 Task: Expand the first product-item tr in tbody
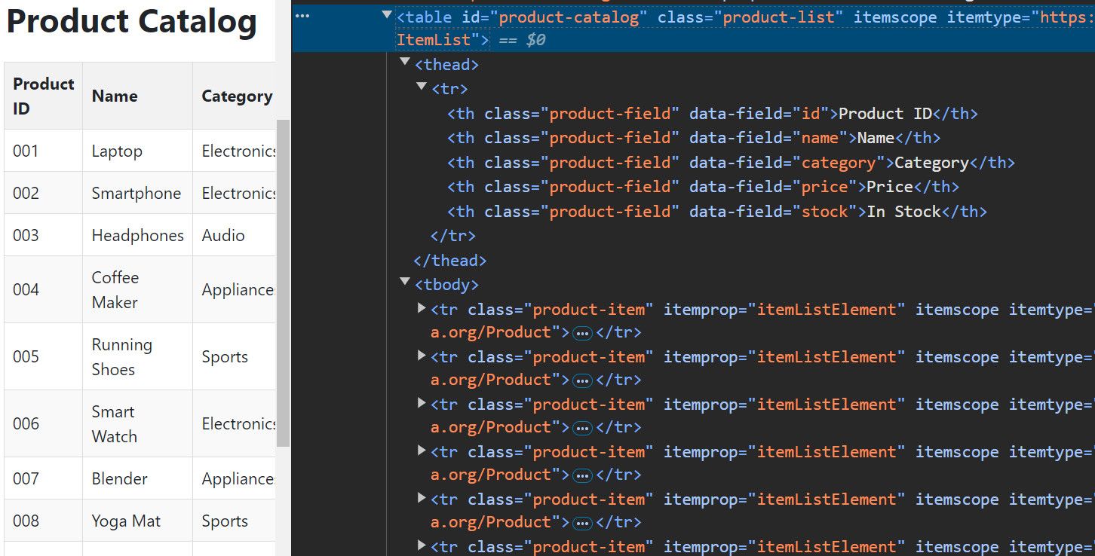[422, 307]
